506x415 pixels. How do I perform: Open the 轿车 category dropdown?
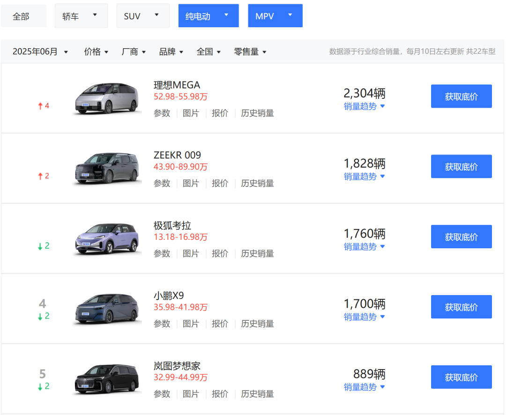click(x=81, y=16)
